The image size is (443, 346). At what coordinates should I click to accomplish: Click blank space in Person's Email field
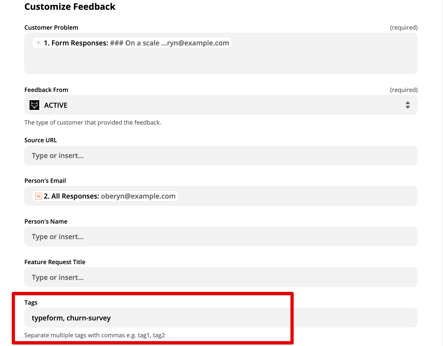pos(297,196)
